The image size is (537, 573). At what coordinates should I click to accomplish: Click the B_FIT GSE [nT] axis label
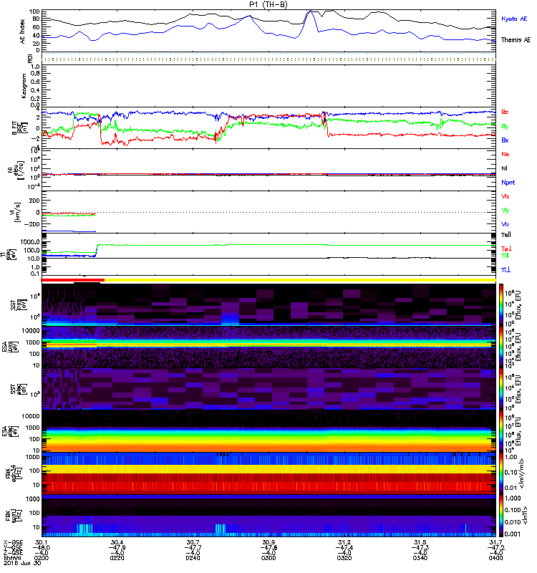[x=19, y=128]
